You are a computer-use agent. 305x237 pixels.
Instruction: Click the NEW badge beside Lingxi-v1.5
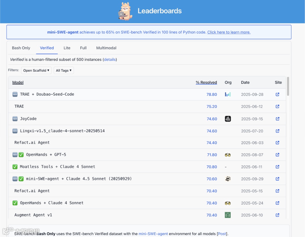(15, 131)
